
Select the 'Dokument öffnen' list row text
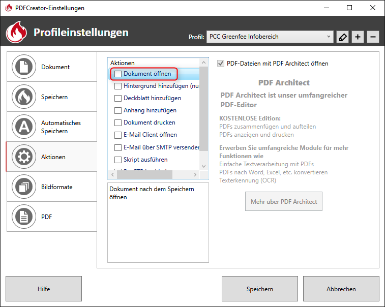tap(147, 74)
